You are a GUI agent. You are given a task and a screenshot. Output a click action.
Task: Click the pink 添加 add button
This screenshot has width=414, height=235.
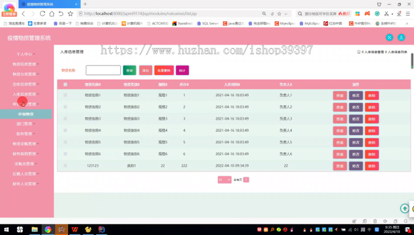coord(146,70)
